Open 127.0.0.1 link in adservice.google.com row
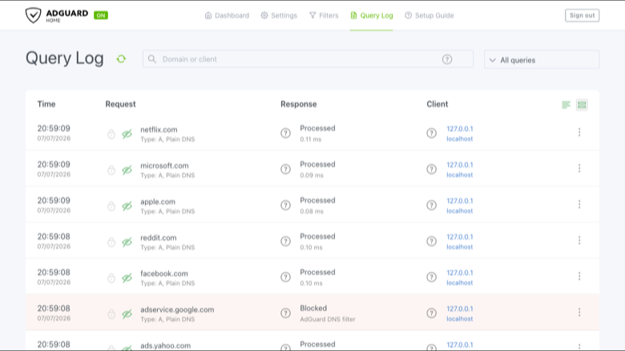 (460, 309)
